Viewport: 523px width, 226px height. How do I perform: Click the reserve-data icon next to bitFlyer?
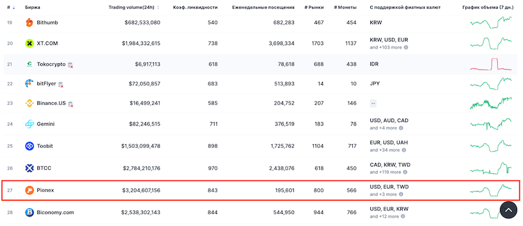pos(61,85)
